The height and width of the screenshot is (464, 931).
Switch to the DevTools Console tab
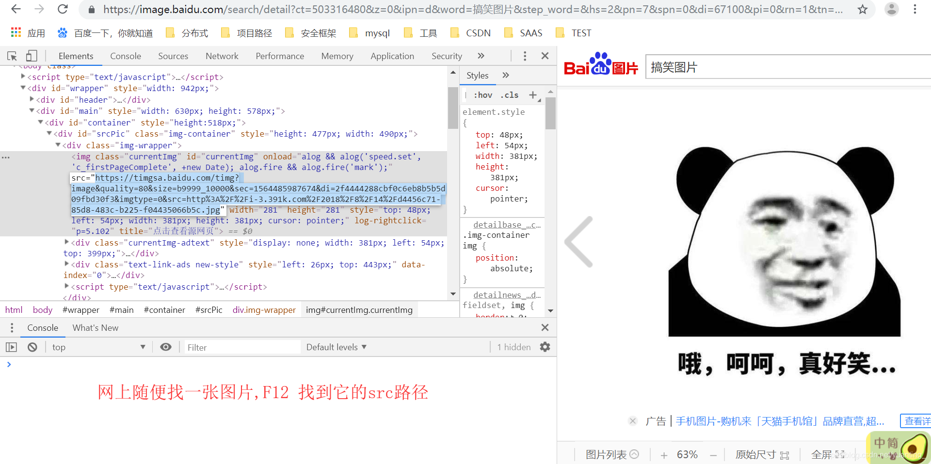(x=126, y=56)
